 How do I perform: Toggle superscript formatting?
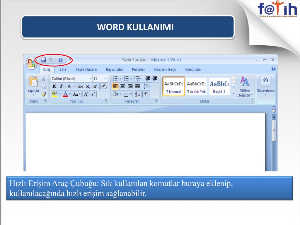point(95,86)
